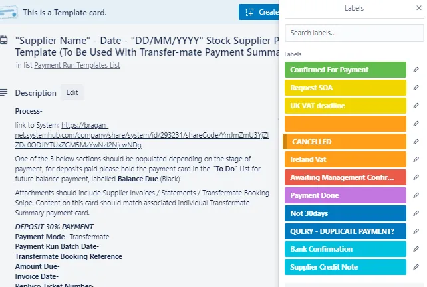Open the Payment Run Templates List link
The height and width of the screenshot is (287, 427).
coord(76,65)
